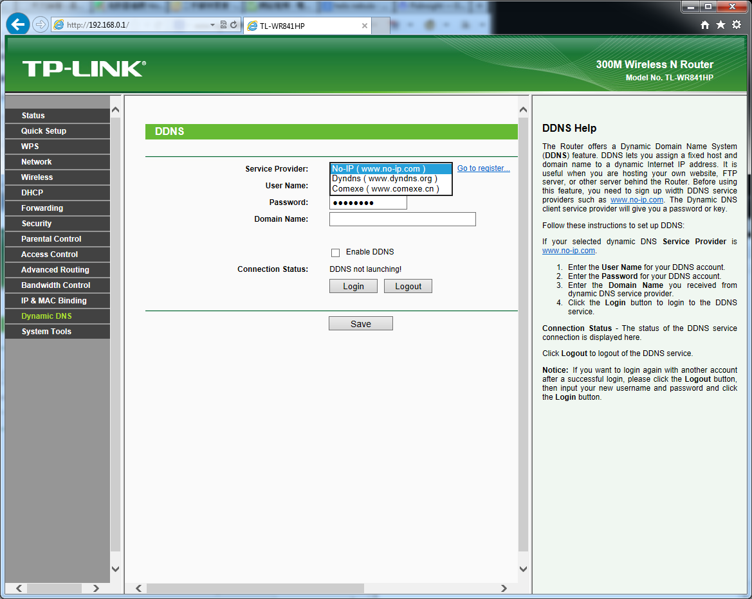Open the address bar URL history dropdown arrow
Viewport: 752px width, 599px height.
[213, 26]
